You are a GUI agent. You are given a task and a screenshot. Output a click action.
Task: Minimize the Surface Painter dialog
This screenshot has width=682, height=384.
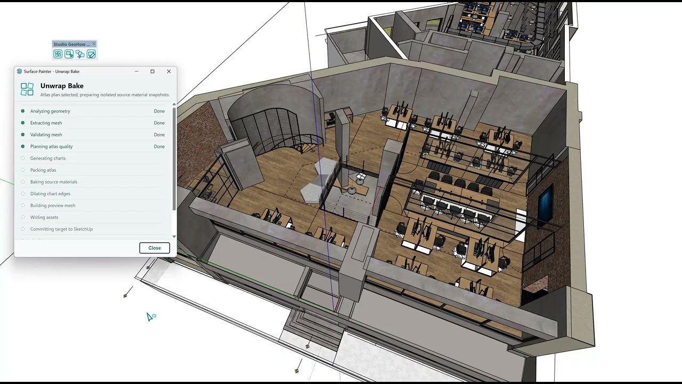(136, 71)
